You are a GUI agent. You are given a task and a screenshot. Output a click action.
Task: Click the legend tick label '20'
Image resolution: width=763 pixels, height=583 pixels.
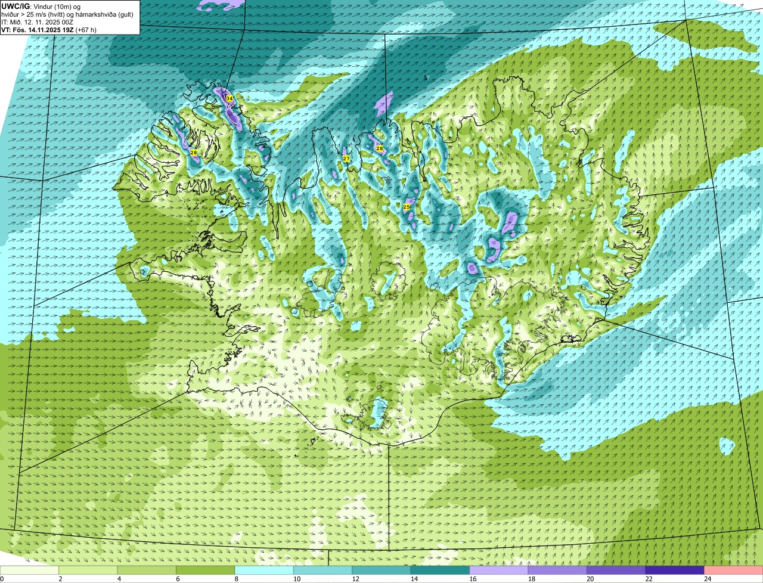click(x=590, y=579)
